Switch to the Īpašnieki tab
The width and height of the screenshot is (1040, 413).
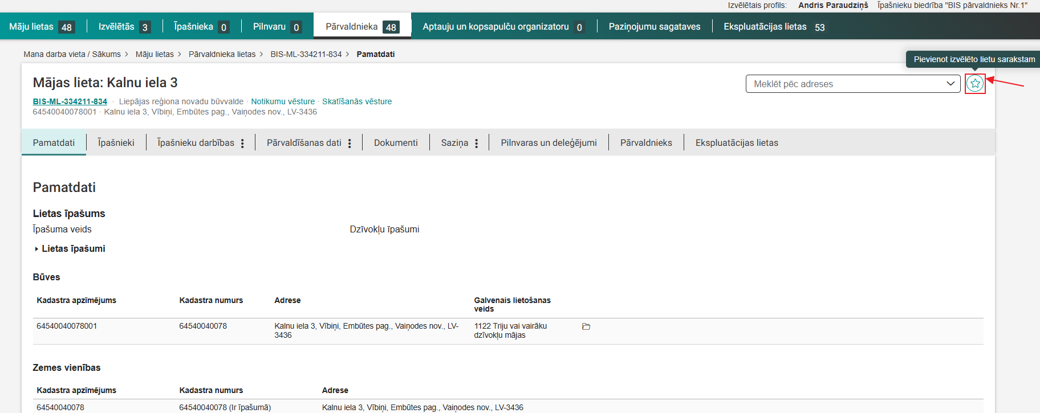tap(116, 143)
